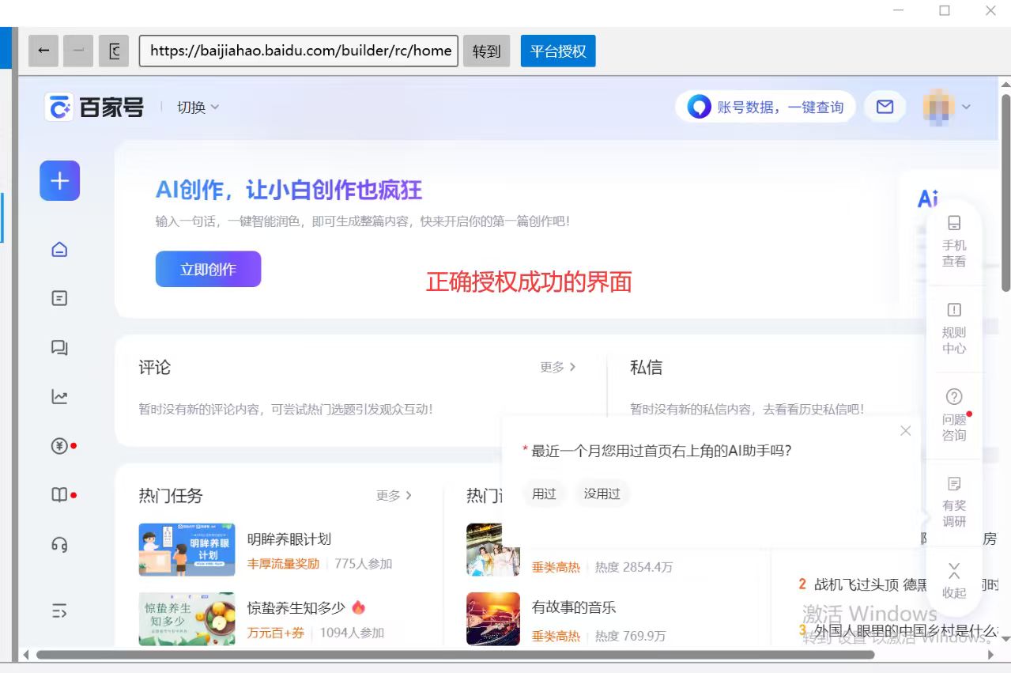Open the avatar profile dropdown arrow
This screenshot has width=1011, height=673.
(x=966, y=108)
